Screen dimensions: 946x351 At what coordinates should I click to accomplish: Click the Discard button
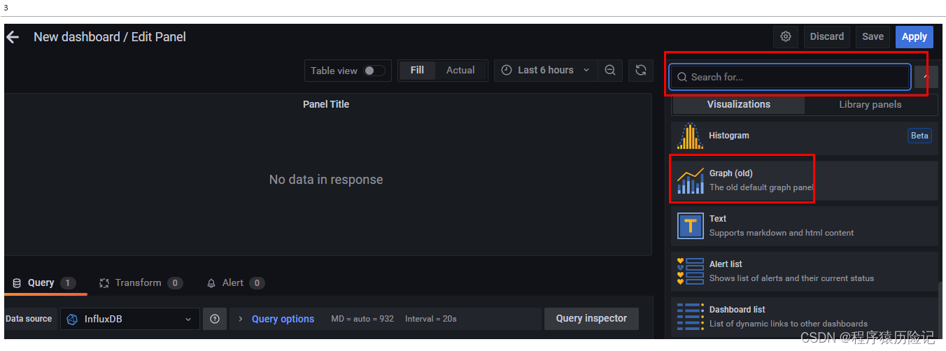[827, 36]
